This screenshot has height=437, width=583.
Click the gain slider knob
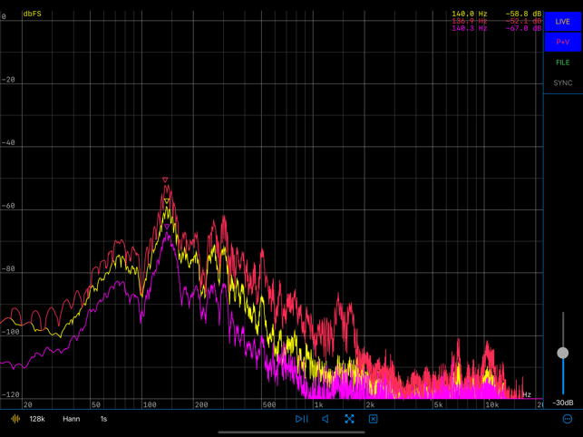coord(562,353)
